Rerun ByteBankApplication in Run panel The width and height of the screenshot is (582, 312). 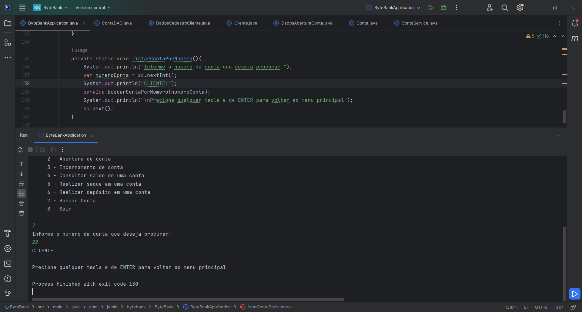(20, 150)
